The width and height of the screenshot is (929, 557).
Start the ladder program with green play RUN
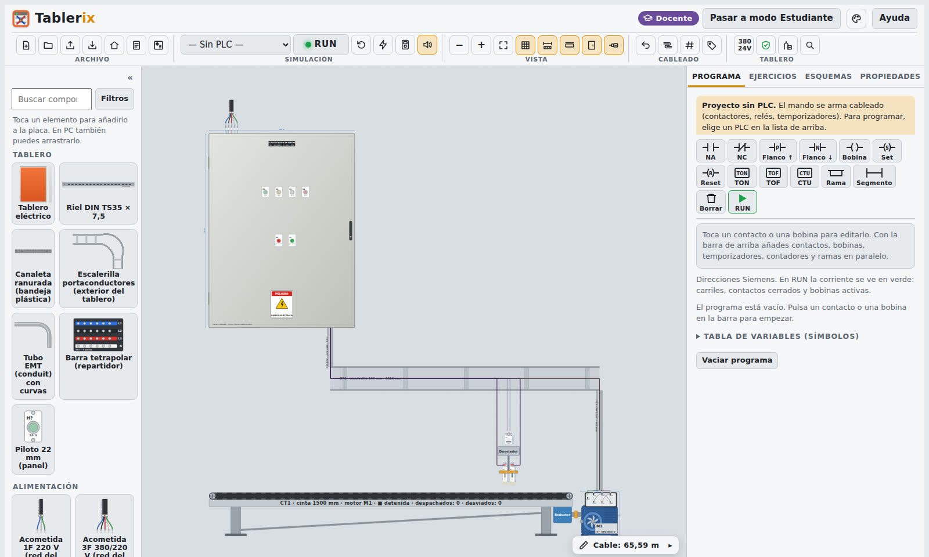(x=743, y=202)
